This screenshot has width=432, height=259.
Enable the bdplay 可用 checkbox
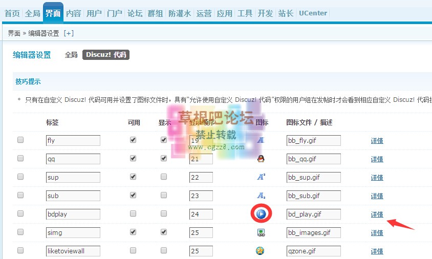coord(133,213)
